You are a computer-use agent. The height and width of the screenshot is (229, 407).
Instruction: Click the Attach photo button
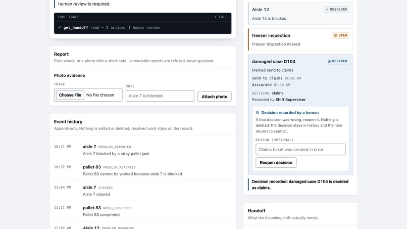[x=215, y=97]
